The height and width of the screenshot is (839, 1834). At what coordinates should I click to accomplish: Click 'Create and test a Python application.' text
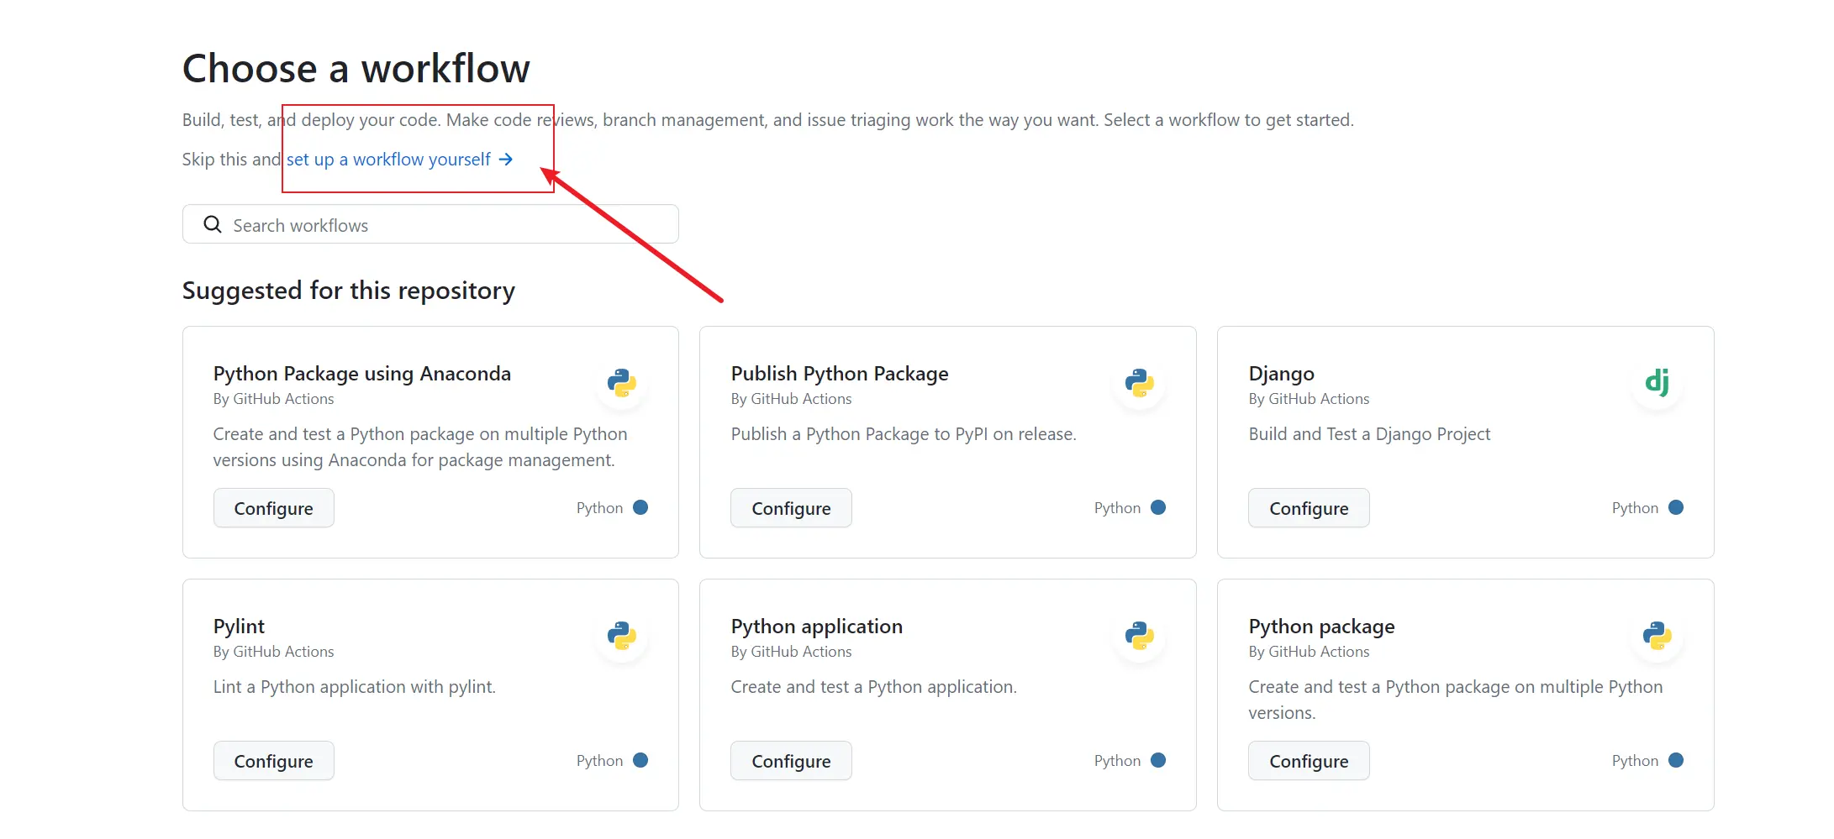(x=874, y=687)
